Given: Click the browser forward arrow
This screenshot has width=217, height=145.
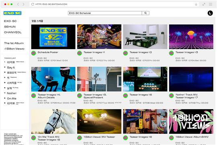Looking at the screenshot, I should pos(23,4).
